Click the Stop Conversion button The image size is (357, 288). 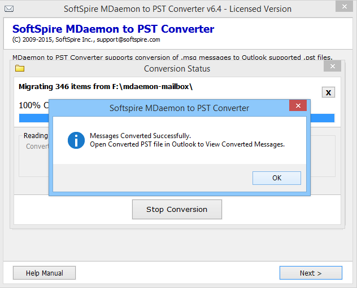click(x=177, y=210)
